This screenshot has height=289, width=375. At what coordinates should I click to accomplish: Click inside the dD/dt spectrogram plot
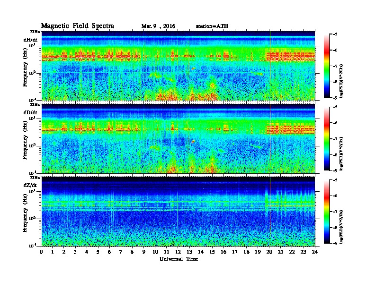[178, 139]
